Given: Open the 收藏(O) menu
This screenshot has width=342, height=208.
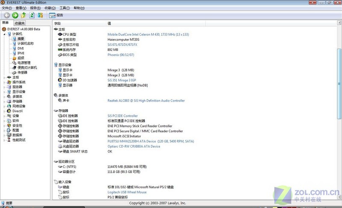Looking at the screenshot, I should pyautogui.click(x=50, y=8).
